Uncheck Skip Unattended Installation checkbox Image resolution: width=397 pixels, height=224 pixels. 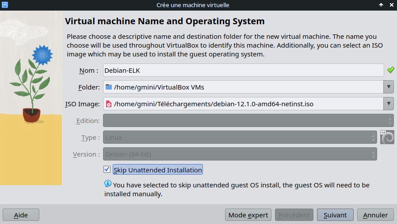pyautogui.click(x=107, y=169)
